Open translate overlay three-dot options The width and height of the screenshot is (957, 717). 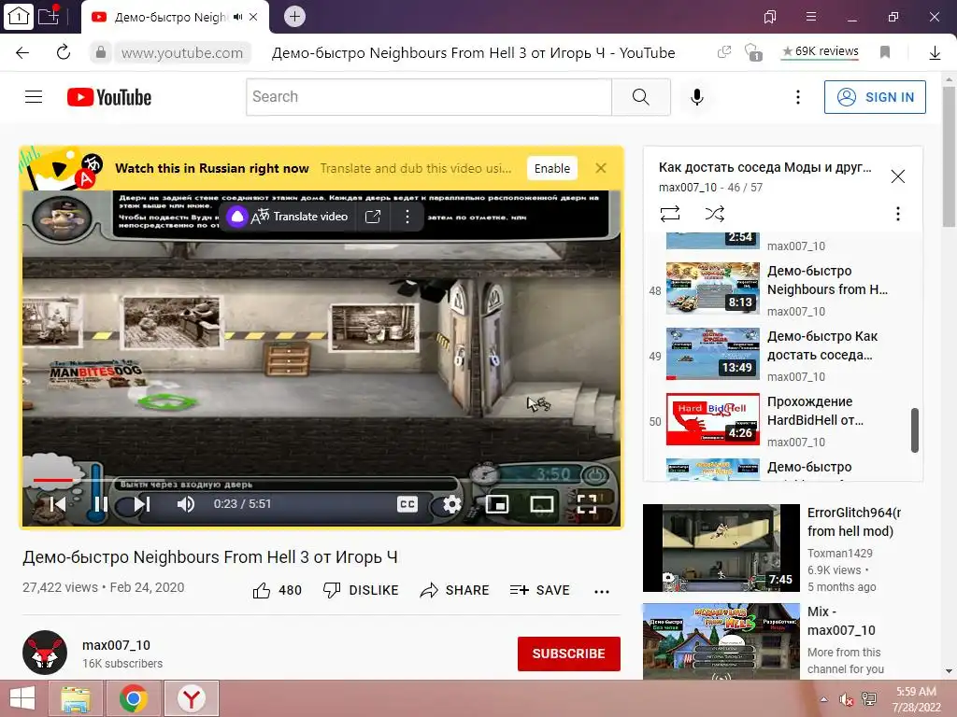click(407, 217)
